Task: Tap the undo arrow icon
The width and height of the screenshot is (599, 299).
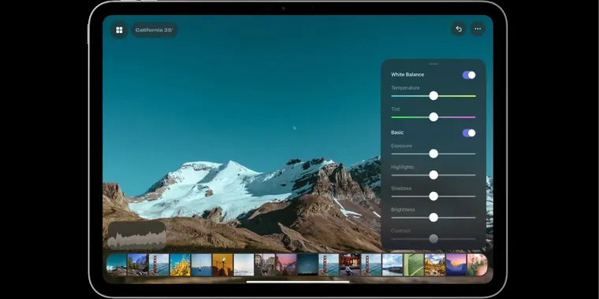Action: (459, 29)
